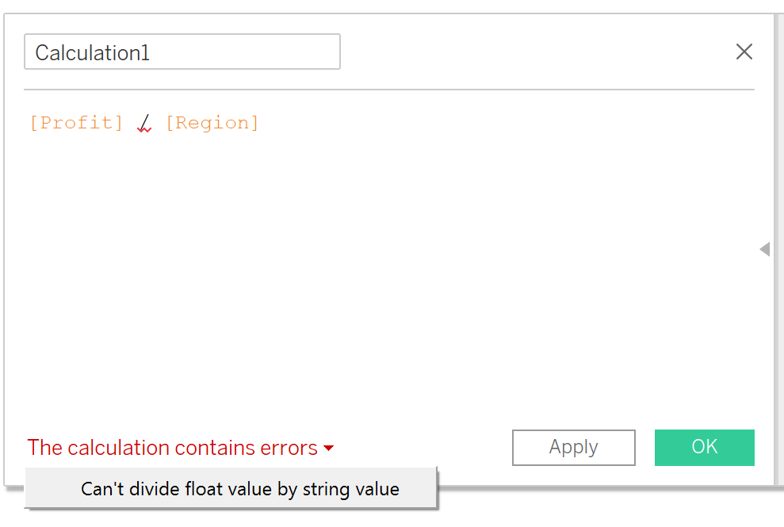Click blank area in formula editor body
The height and width of the screenshot is (527, 784).
tap(381, 277)
